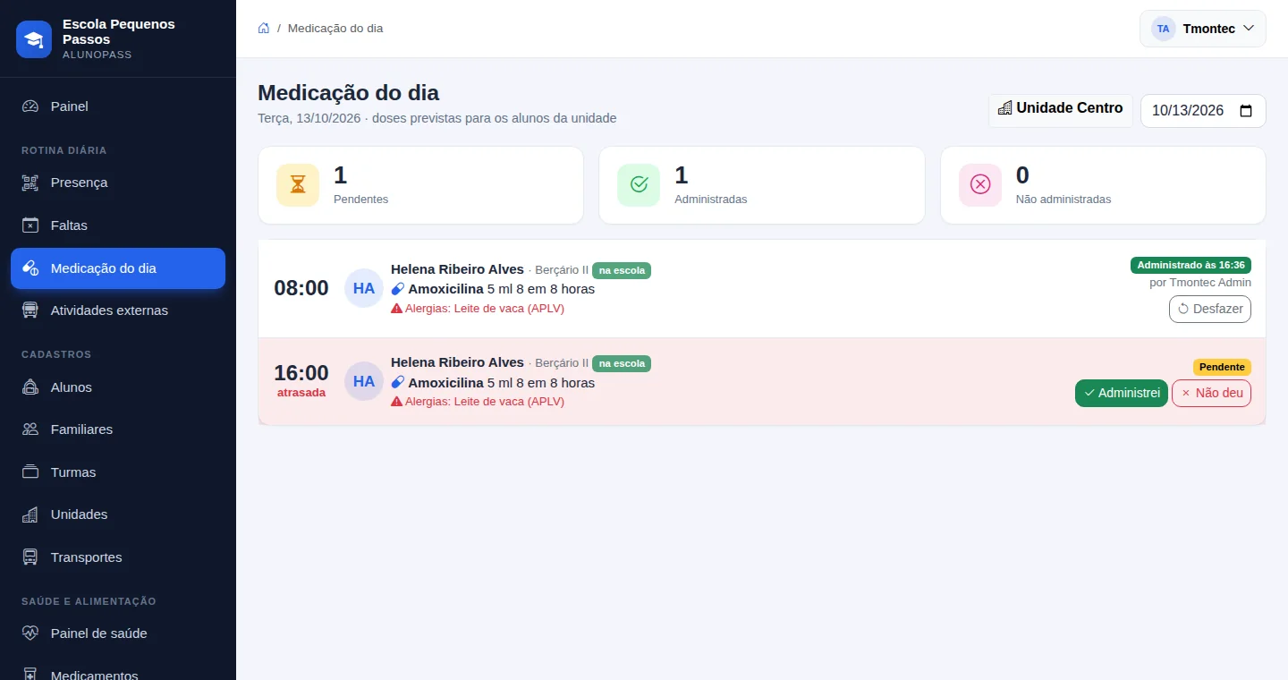Click the Familiares people icon
The image size is (1288, 680).
point(30,429)
